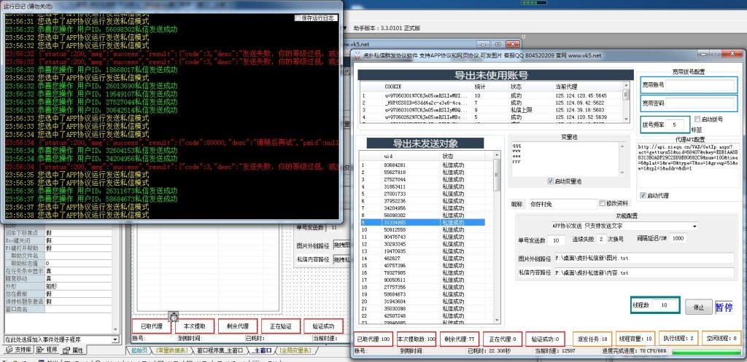Click into the 宽带密码 input field
747x362 pixels.
[x=700, y=103]
